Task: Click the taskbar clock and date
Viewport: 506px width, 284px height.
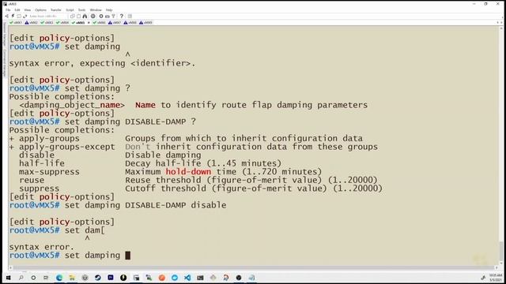Action: 496,278
